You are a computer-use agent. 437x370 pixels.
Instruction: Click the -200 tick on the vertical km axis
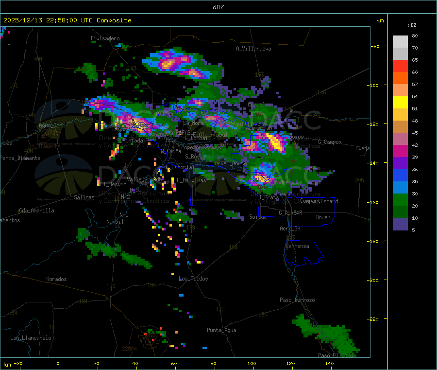(372, 280)
